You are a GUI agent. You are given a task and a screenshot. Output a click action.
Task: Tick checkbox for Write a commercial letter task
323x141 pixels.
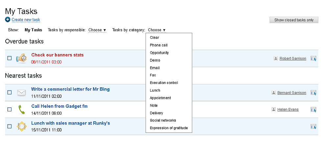[10, 93]
